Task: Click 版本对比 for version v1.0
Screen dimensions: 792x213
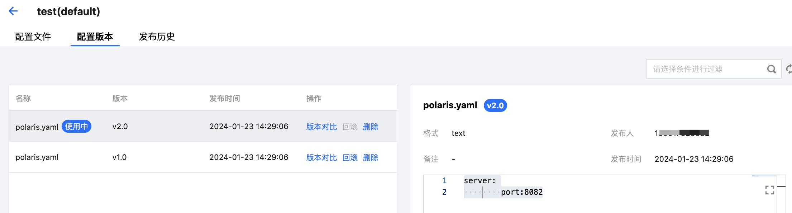Action: click(321, 157)
